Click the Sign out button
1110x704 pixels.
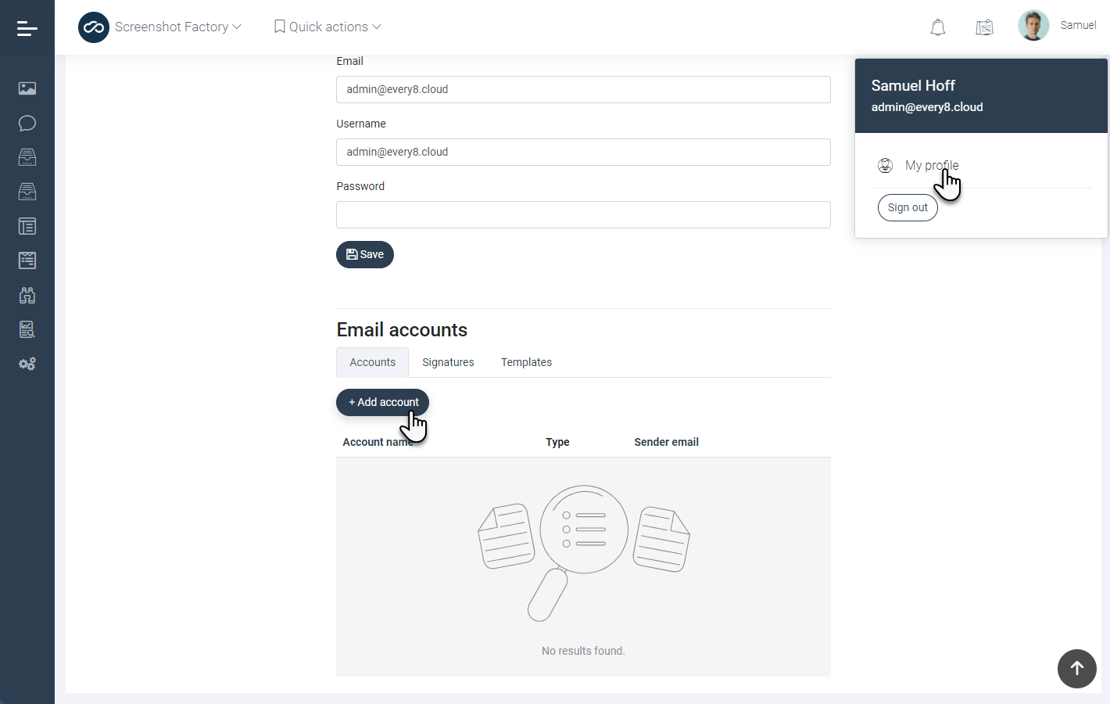point(907,208)
